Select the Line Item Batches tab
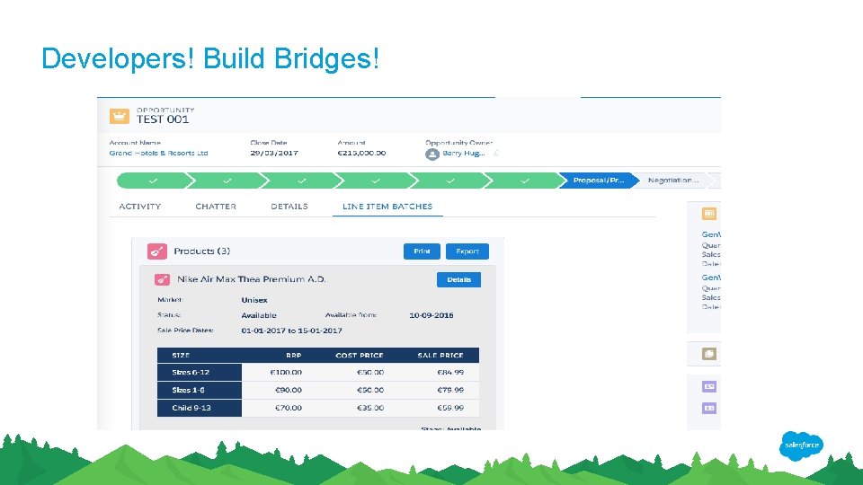The height and width of the screenshot is (485, 863). pyautogui.click(x=387, y=207)
